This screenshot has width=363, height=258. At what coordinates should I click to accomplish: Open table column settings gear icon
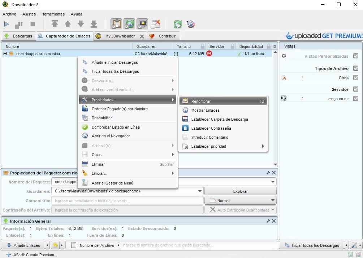pos(275,46)
